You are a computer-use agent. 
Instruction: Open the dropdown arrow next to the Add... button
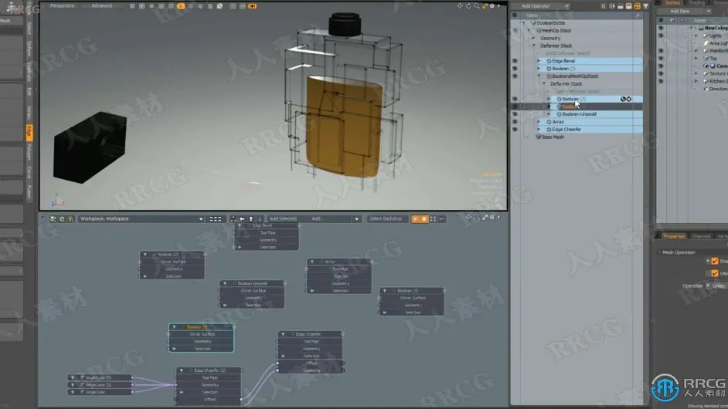[x=356, y=219]
